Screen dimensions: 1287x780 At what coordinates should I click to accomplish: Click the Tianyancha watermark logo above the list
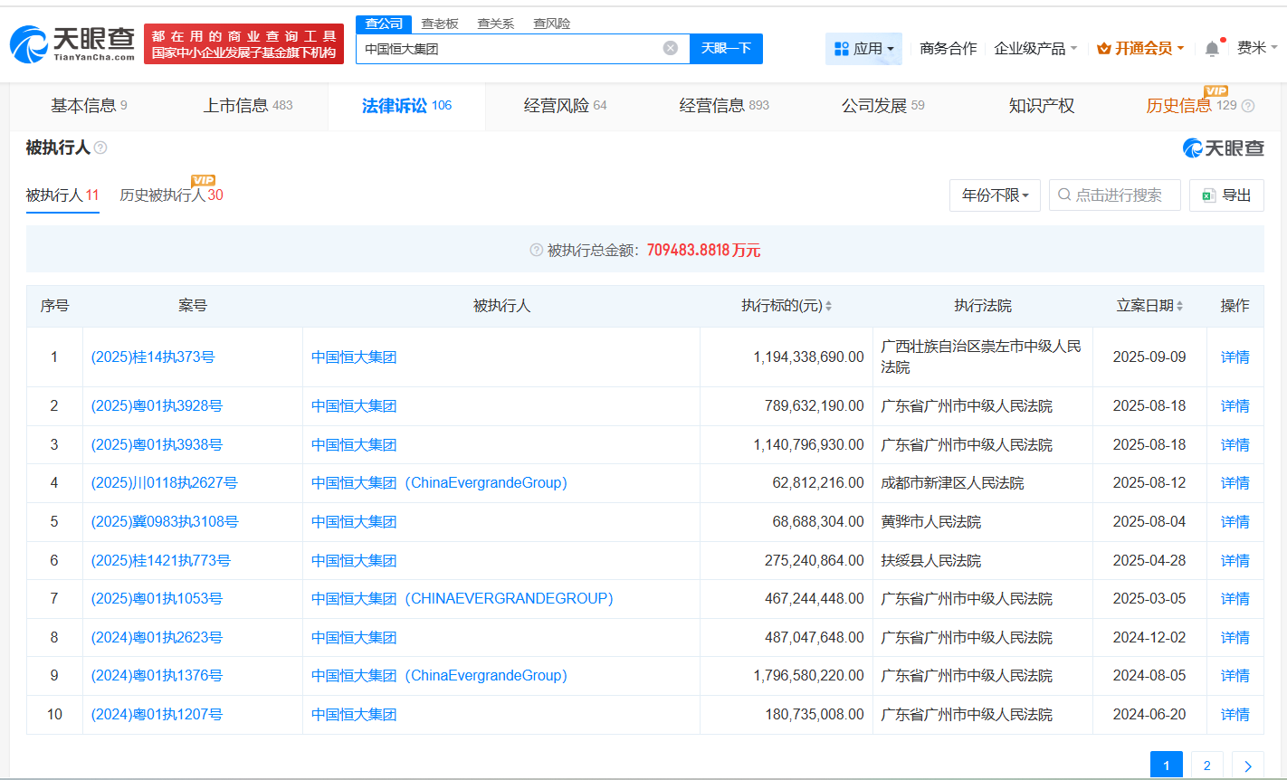1223,147
